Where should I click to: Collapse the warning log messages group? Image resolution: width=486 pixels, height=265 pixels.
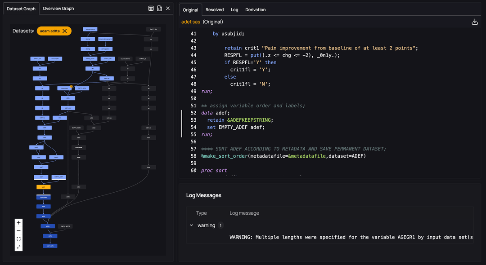click(191, 225)
